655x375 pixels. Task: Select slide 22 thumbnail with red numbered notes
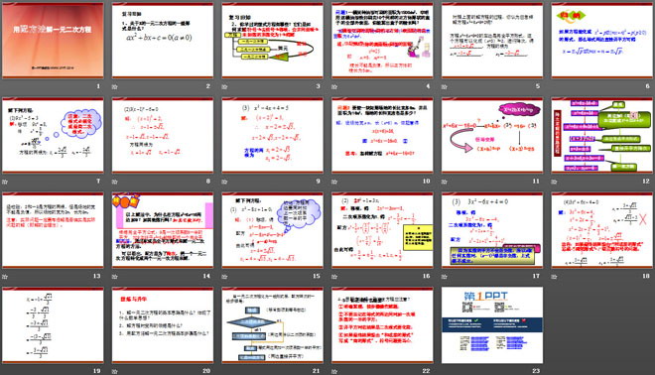click(x=382, y=324)
